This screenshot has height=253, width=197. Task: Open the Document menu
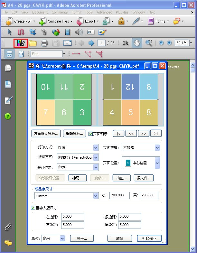tap(40, 12)
